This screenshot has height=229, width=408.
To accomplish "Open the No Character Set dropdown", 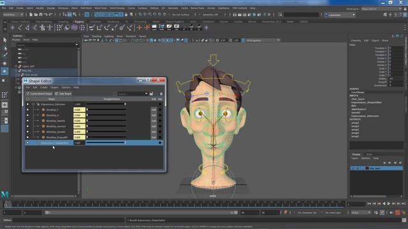I will pos(307,212).
